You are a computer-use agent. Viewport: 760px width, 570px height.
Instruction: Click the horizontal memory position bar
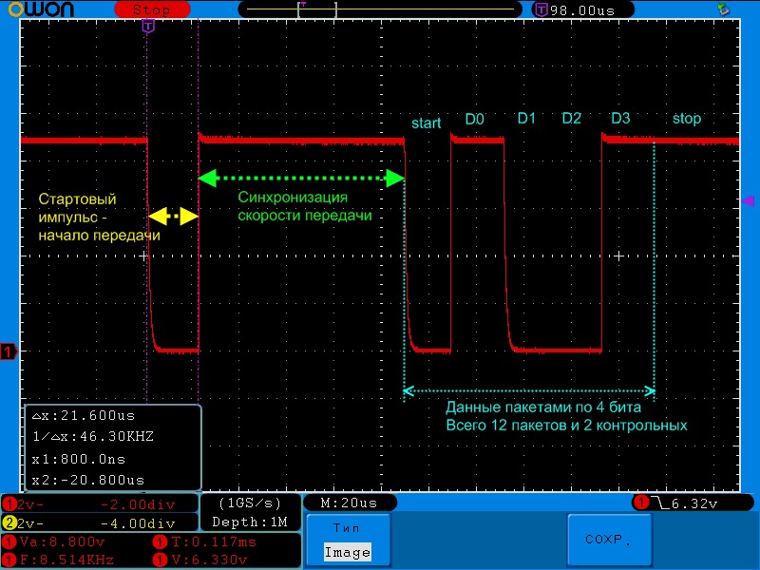point(380,9)
